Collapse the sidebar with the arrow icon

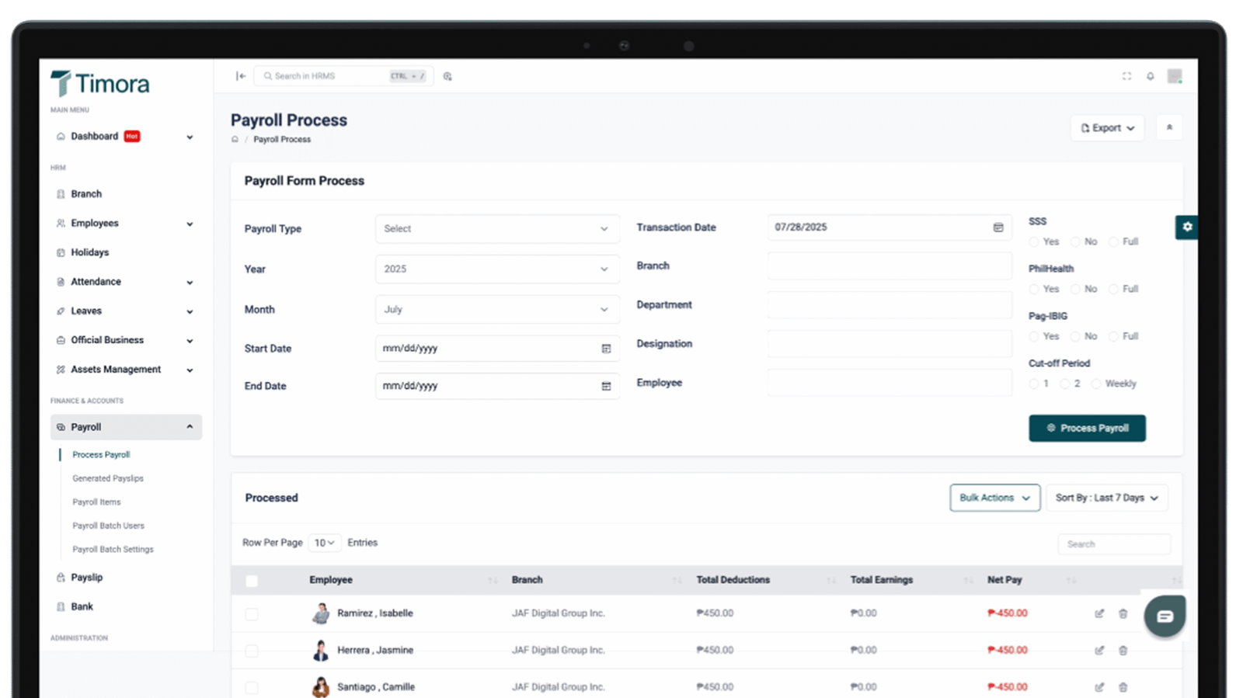pos(241,76)
